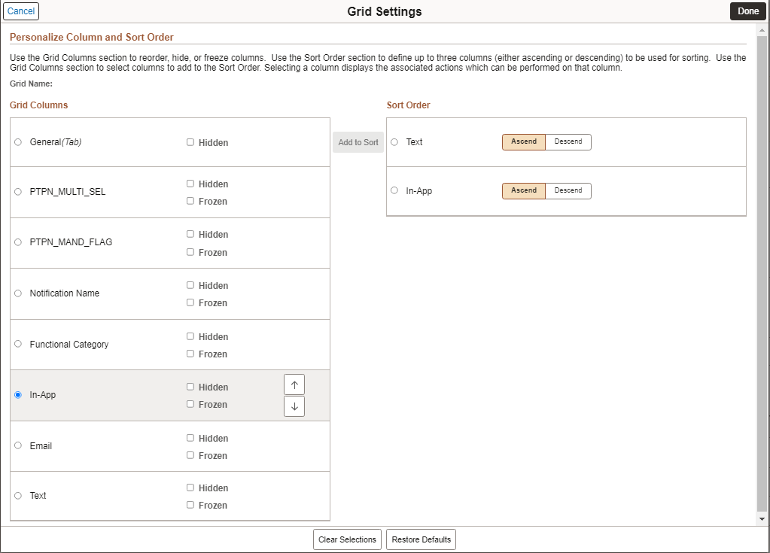770x553 pixels.
Task: Select PTPN_MAND_FLAG column radio
Action: click(x=18, y=242)
